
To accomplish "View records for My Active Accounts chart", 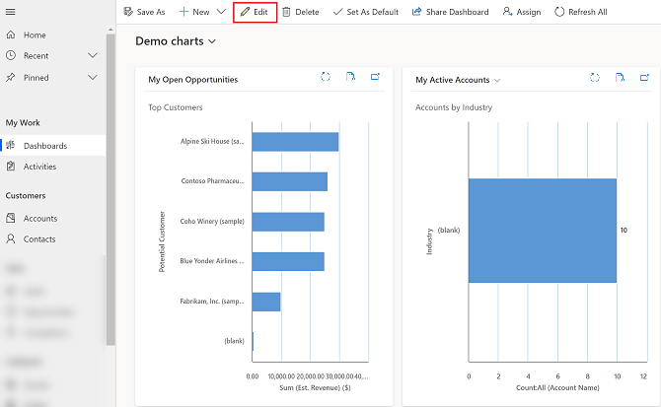I will point(620,78).
